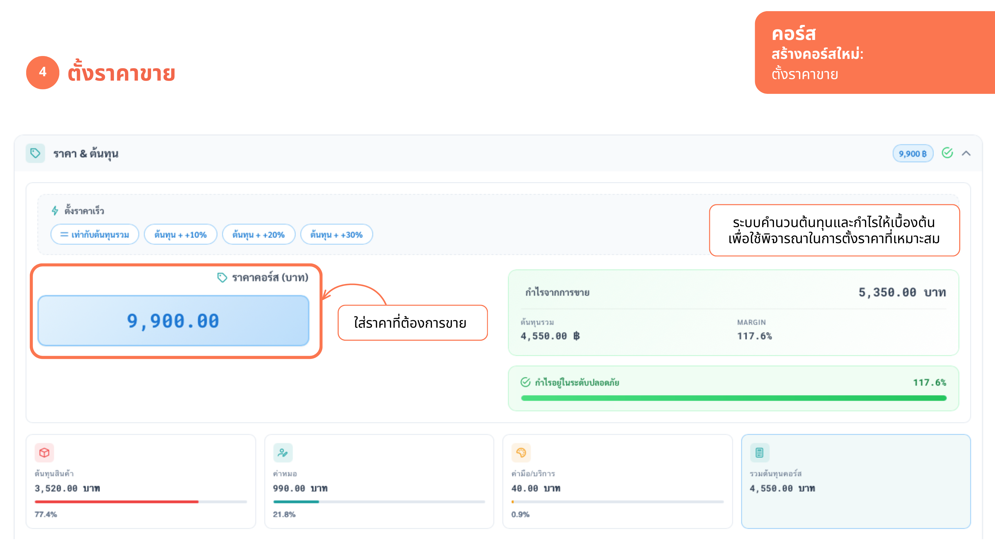Click the calculator icon on รวมต้นทุนคอร์ส card
This screenshot has height=560, width=995.
click(759, 453)
